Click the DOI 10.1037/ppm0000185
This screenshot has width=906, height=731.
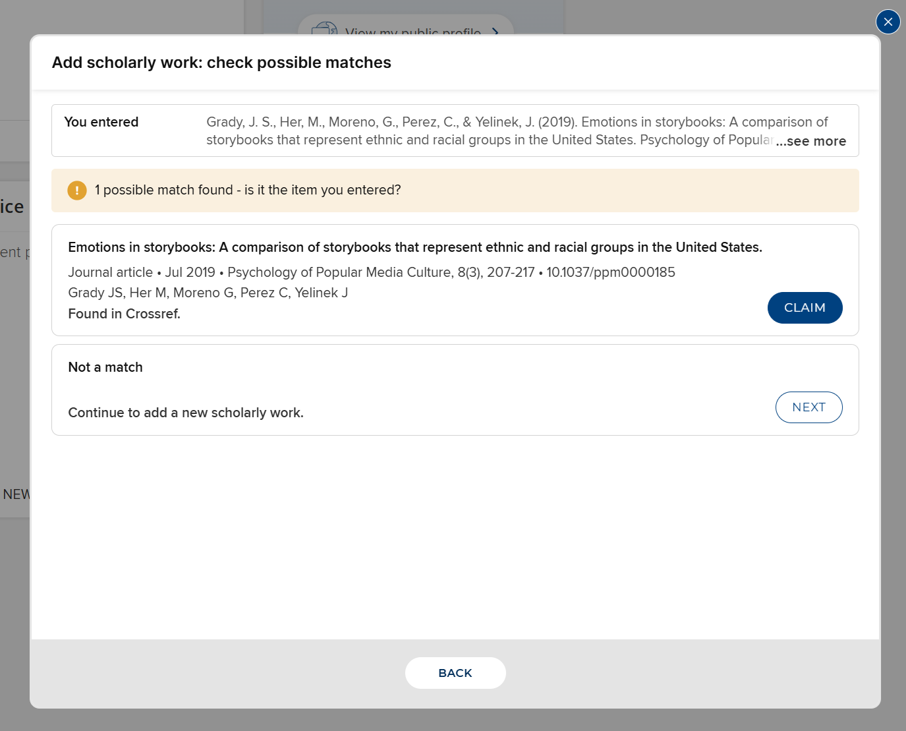(611, 272)
